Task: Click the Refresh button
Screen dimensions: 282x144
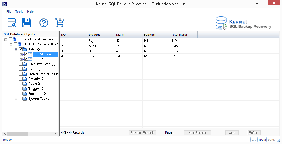Action: [254, 133]
